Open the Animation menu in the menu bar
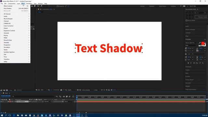 [29, 4]
